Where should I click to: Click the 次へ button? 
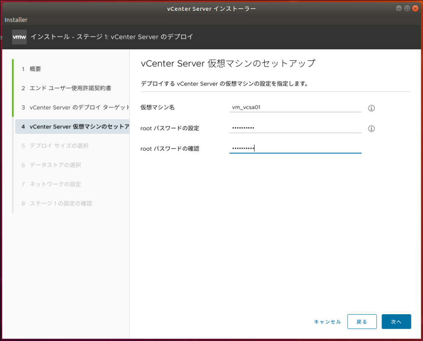[x=396, y=322]
